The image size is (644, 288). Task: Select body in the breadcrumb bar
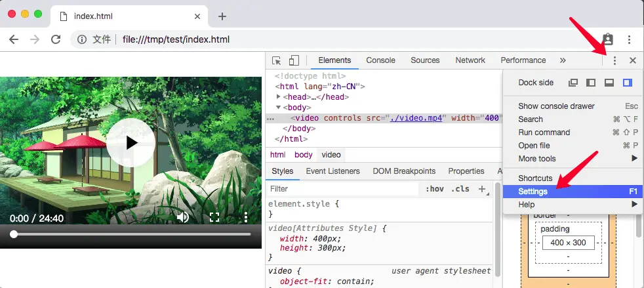tap(304, 155)
